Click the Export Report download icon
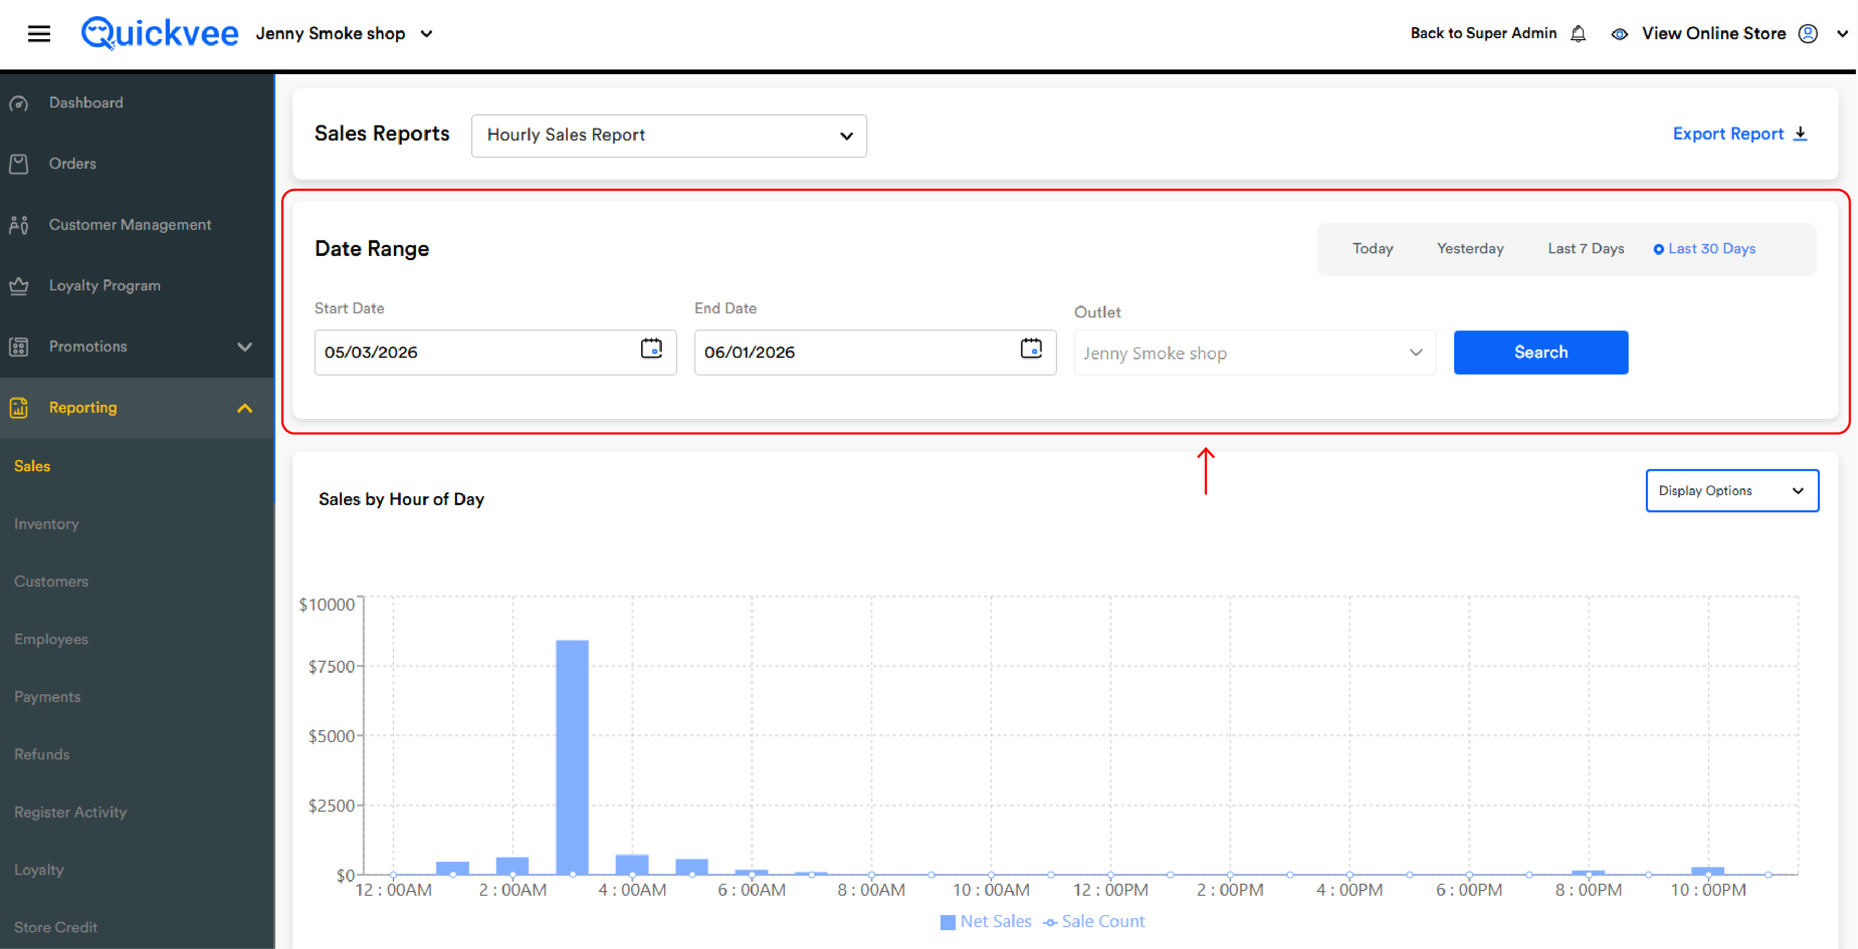 pos(1801,133)
